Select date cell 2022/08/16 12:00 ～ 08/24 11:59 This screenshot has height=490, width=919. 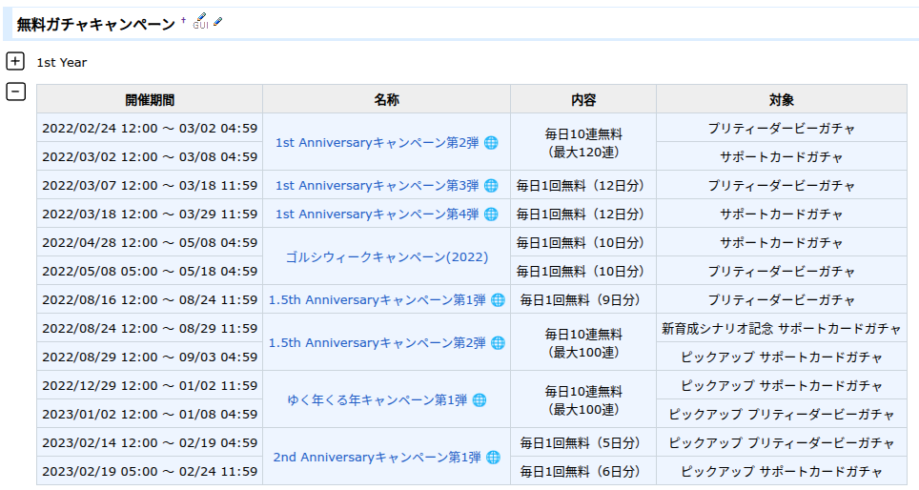coord(150,299)
